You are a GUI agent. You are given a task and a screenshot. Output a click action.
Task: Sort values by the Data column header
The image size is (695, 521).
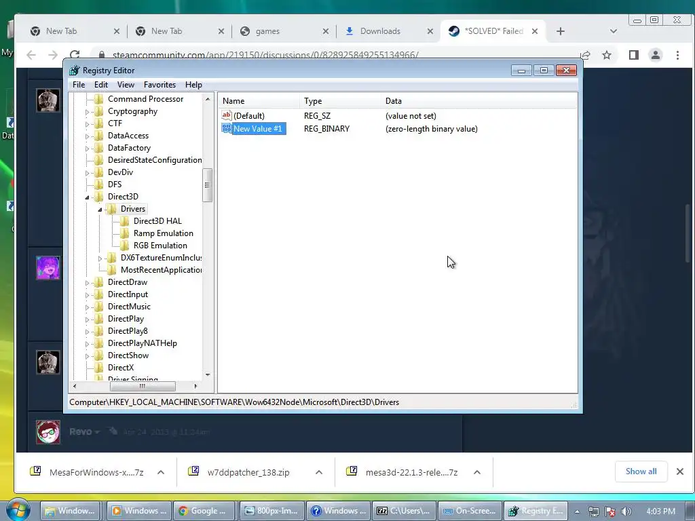click(x=479, y=100)
